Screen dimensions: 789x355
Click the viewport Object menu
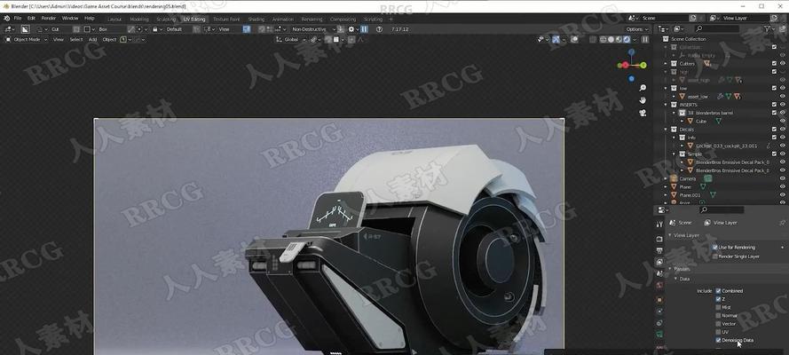[109, 39]
